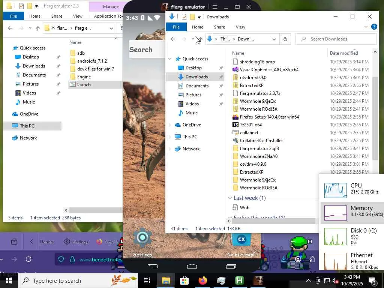384x288 pixels.
Task: Tap the Android back navigation button
Action: 153,266
